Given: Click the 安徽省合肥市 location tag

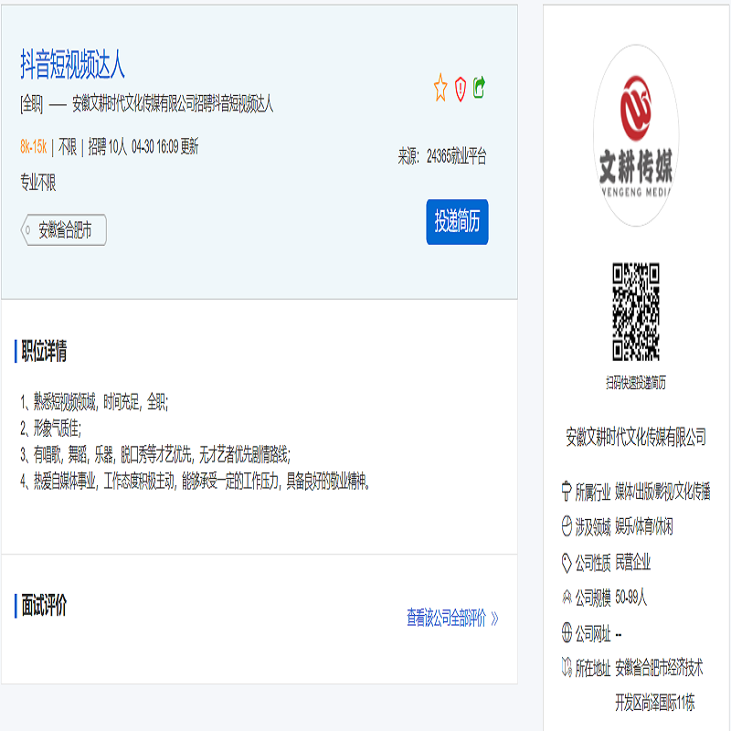Looking at the screenshot, I should 64,230.
